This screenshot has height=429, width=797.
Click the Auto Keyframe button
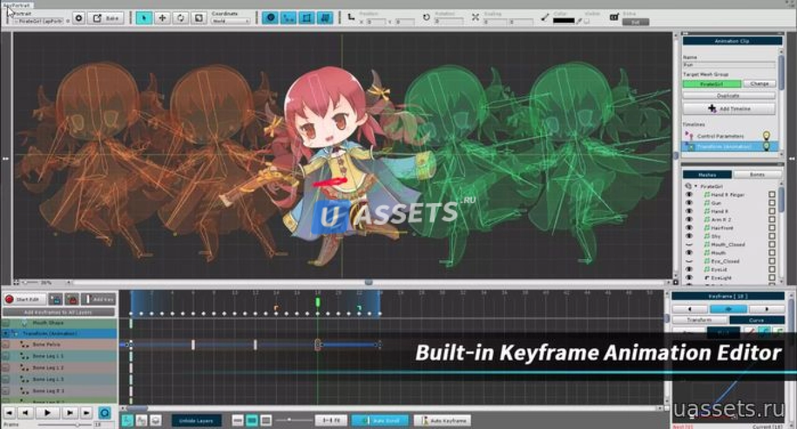(442, 421)
